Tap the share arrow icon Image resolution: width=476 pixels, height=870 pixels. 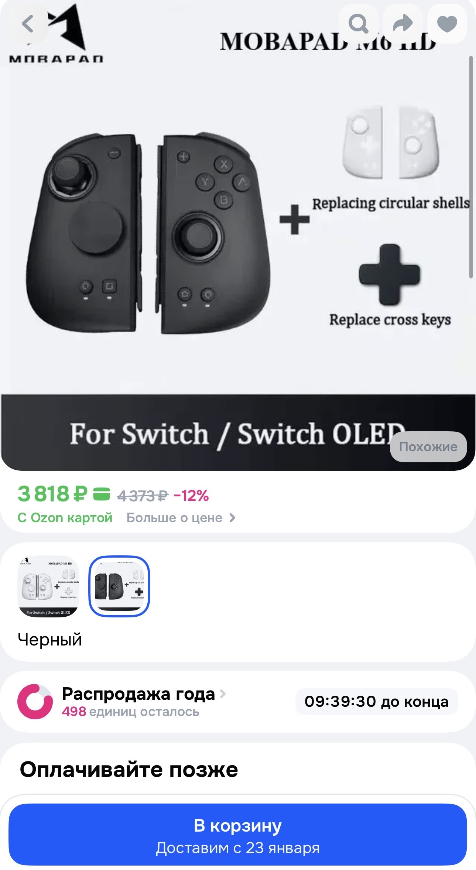pyautogui.click(x=403, y=24)
